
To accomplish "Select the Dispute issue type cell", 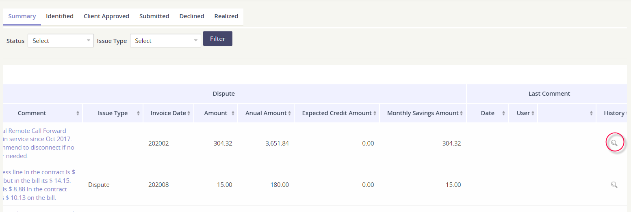I will pos(99,185).
